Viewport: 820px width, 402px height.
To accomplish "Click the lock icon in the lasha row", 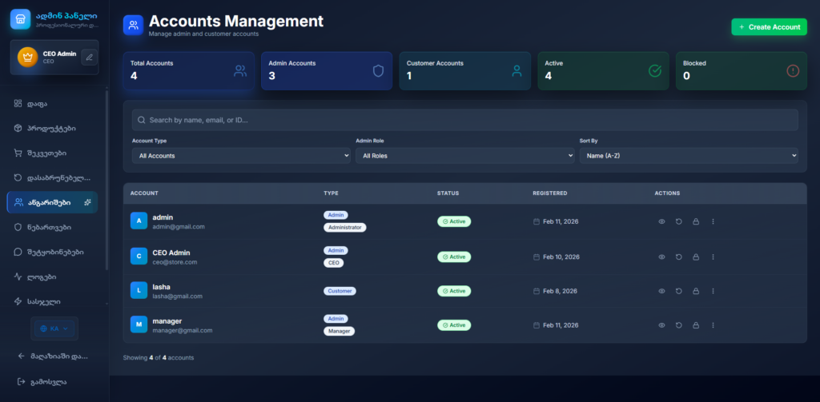I will 696,291.
